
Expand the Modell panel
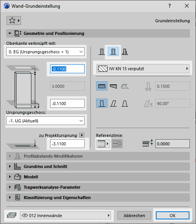[x=98, y=177]
